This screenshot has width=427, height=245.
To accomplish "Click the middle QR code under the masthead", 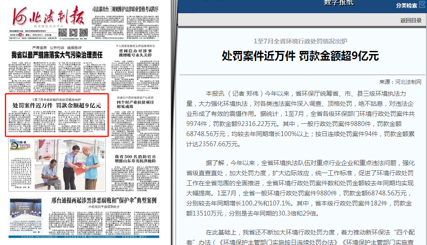I will click(x=73, y=33).
